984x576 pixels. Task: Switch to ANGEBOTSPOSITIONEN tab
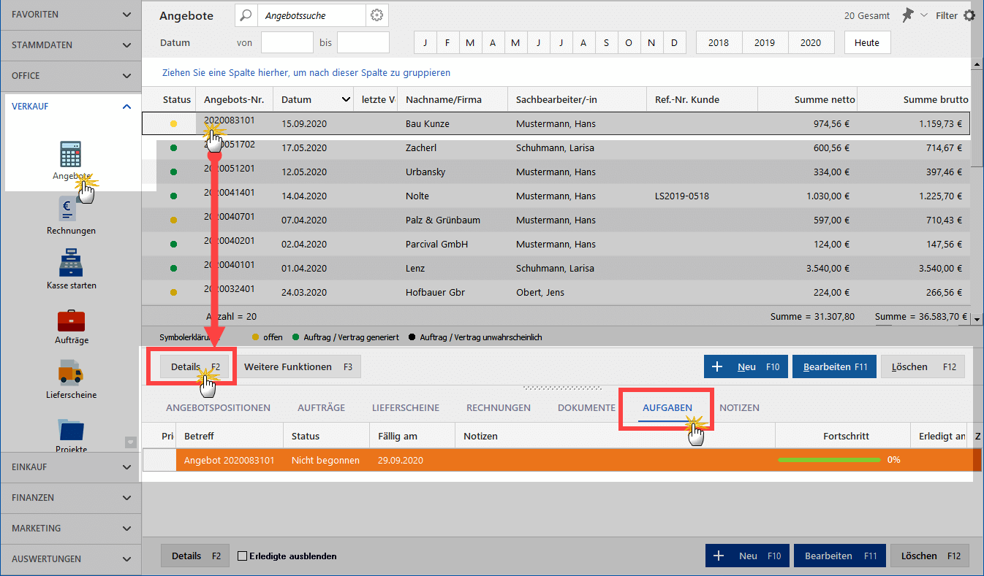[218, 407]
